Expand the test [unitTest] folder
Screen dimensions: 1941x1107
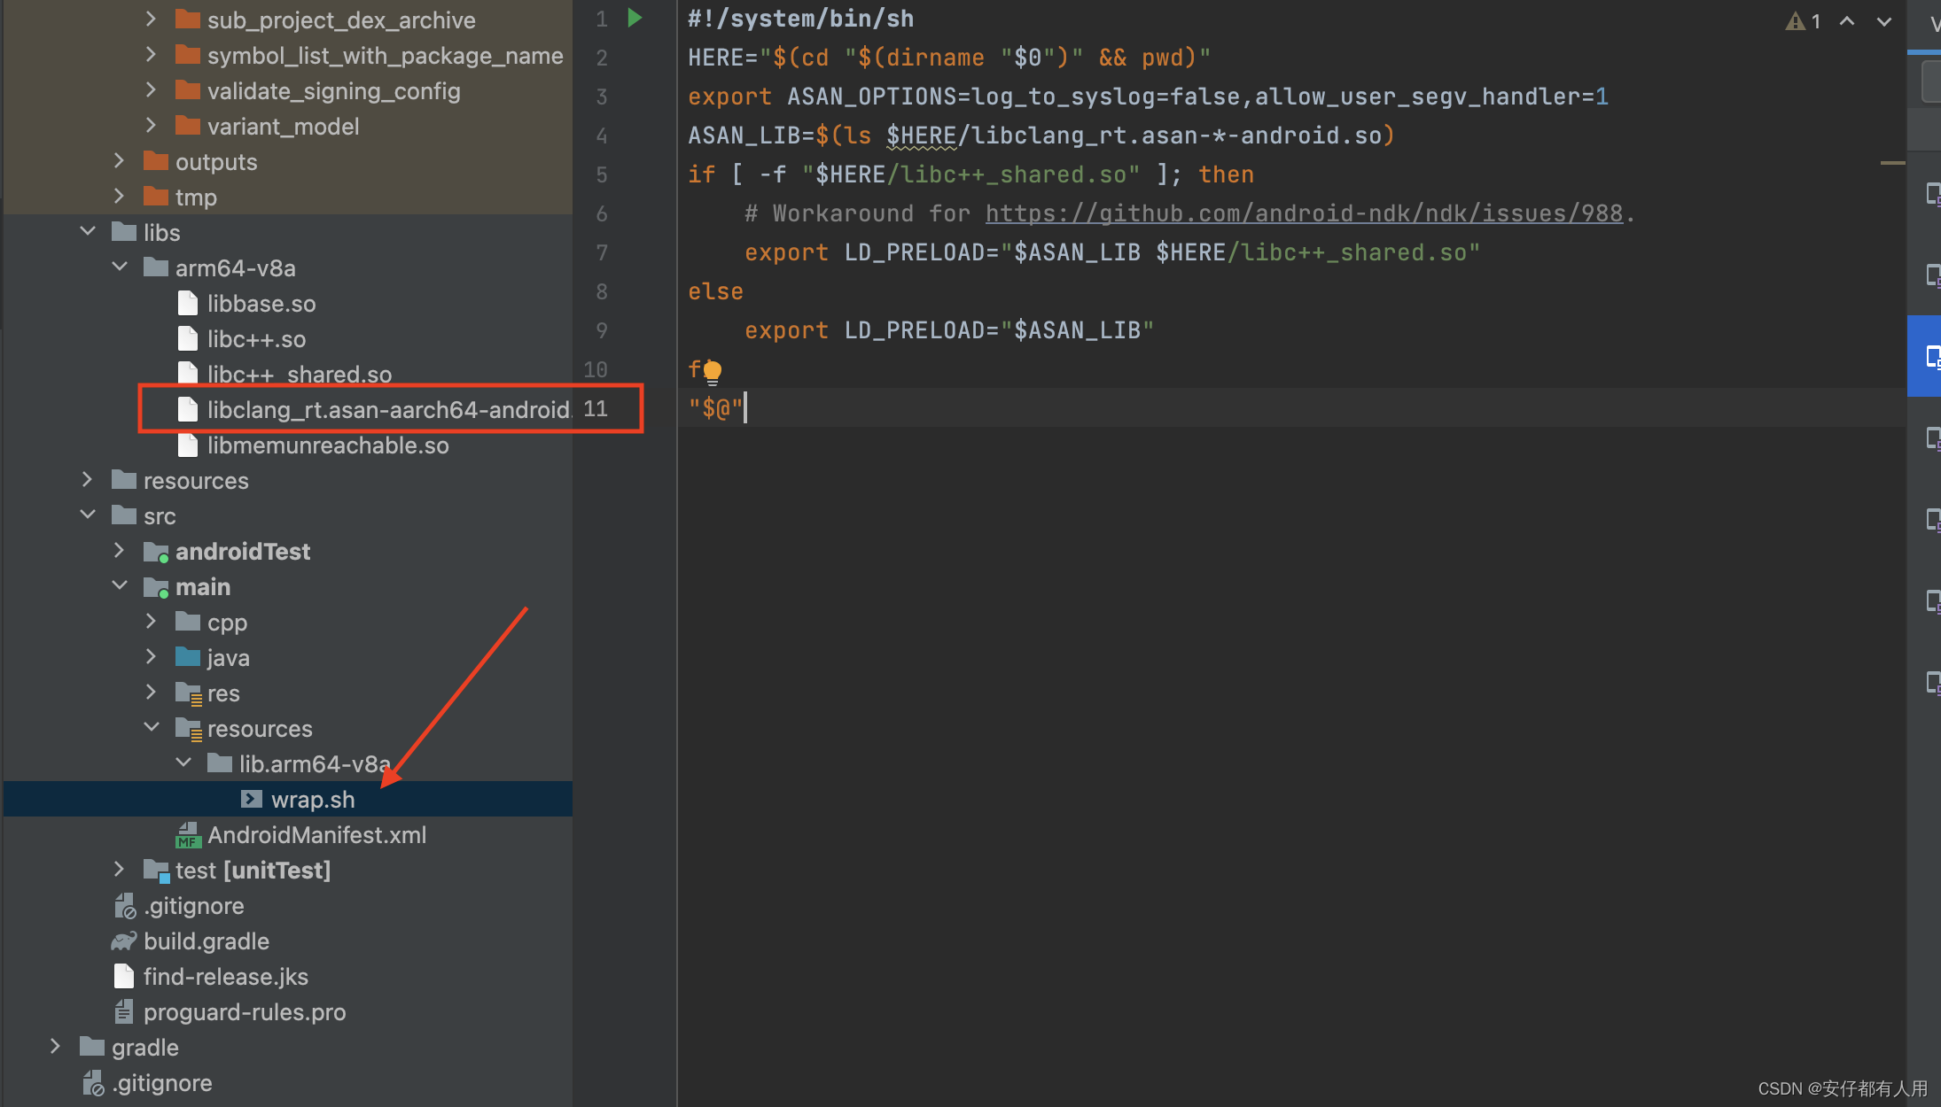[119, 869]
